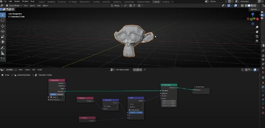Viewport: 265px width, 128px height.
Task: Pick the Annotate pencil tool
Action: 3,48
